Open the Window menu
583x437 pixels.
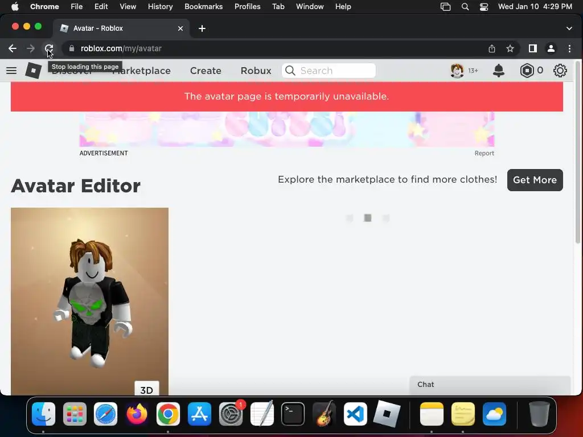tap(310, 6)
